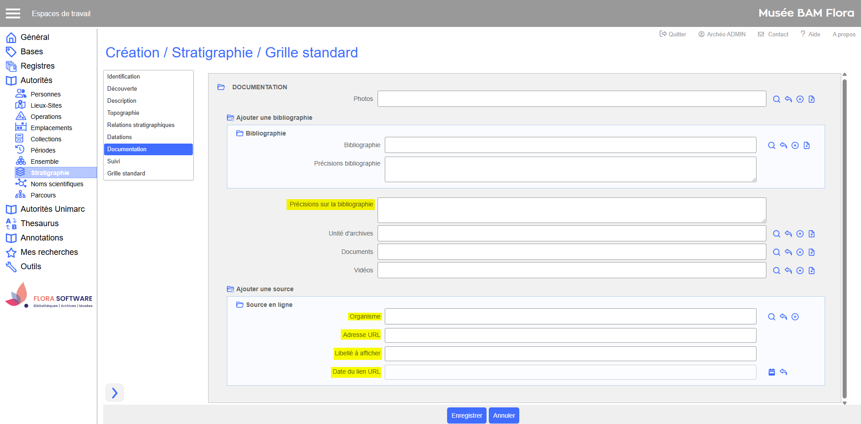Open calendar picker for Date du lien URL
The image size is (861, 424).
(x=771, y=372)
